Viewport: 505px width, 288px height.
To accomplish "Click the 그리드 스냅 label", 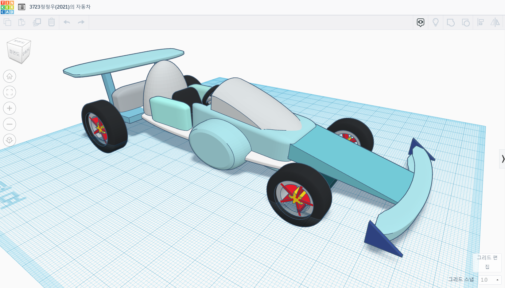I will click(x=461, y=279).
